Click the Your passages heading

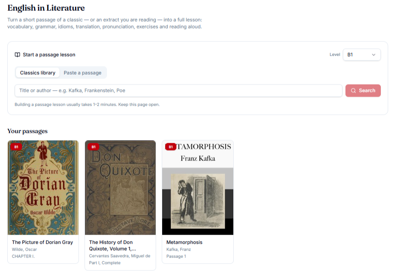pos(28,131)
